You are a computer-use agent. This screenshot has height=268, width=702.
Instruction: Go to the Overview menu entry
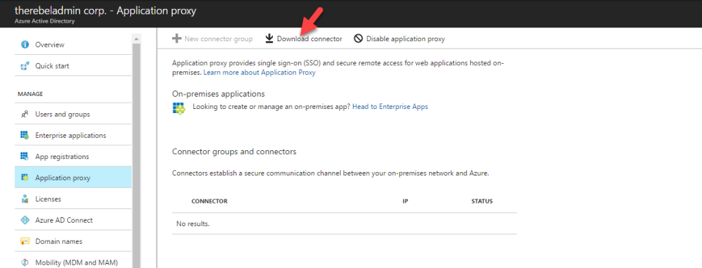(73, 45)
